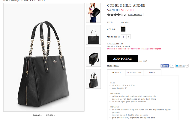192x120 pixels.
Task: Open the Read Reviews link
Action: pyautogui.click(x=135, y=15)
